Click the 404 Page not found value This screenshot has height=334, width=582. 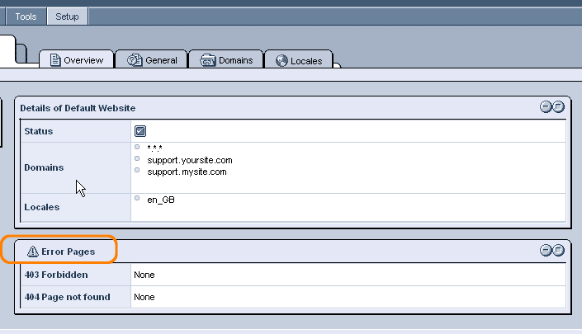pyautogui.click(x=144, y=297)
